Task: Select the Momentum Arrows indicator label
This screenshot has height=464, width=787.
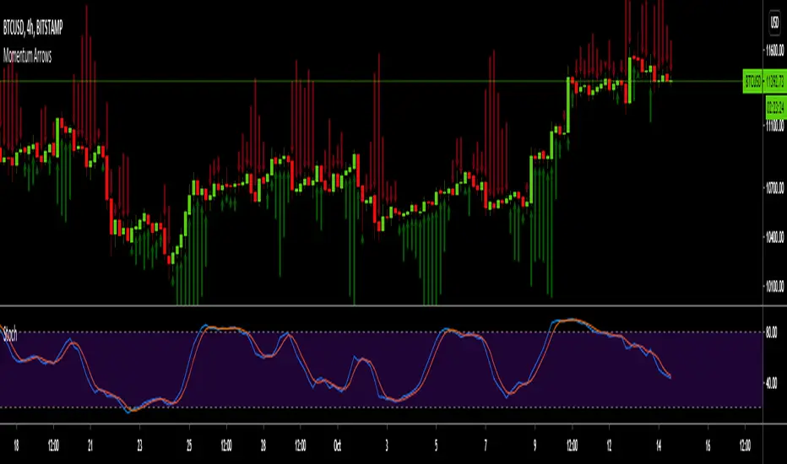Action: pyautogui.click(x=28, y=56)
